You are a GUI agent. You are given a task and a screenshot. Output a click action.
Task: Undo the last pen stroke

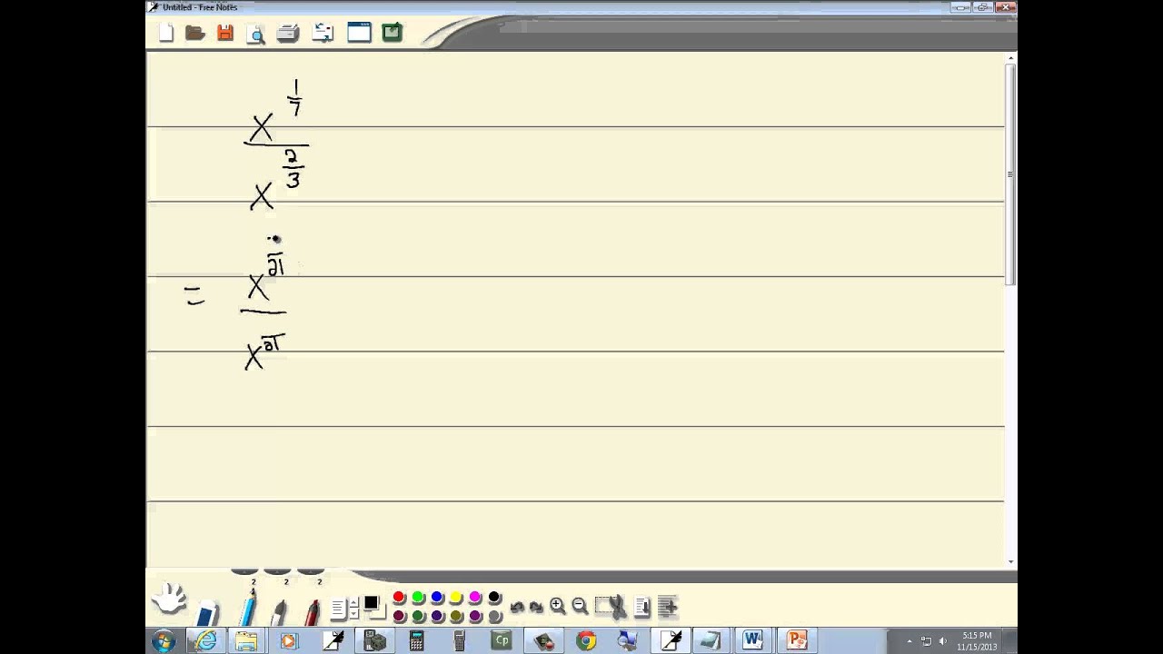517,607
